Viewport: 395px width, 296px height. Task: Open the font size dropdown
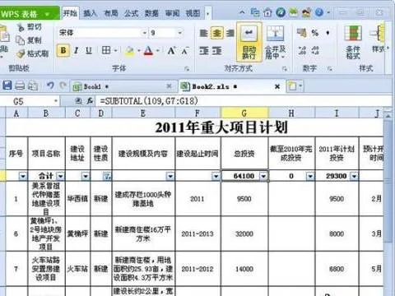point(180,33)
